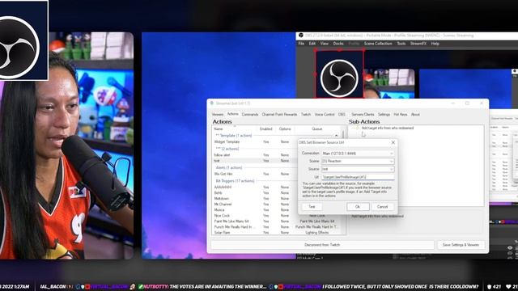Click the OBS logo icon in OBS title bar

(300, 36)
